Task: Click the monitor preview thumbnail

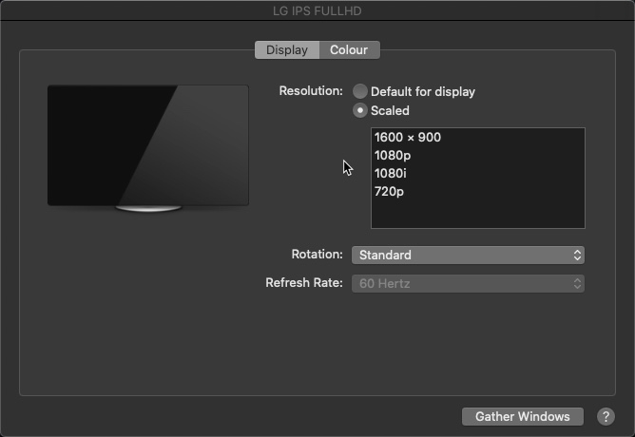Action: click(x=148, y=148)
